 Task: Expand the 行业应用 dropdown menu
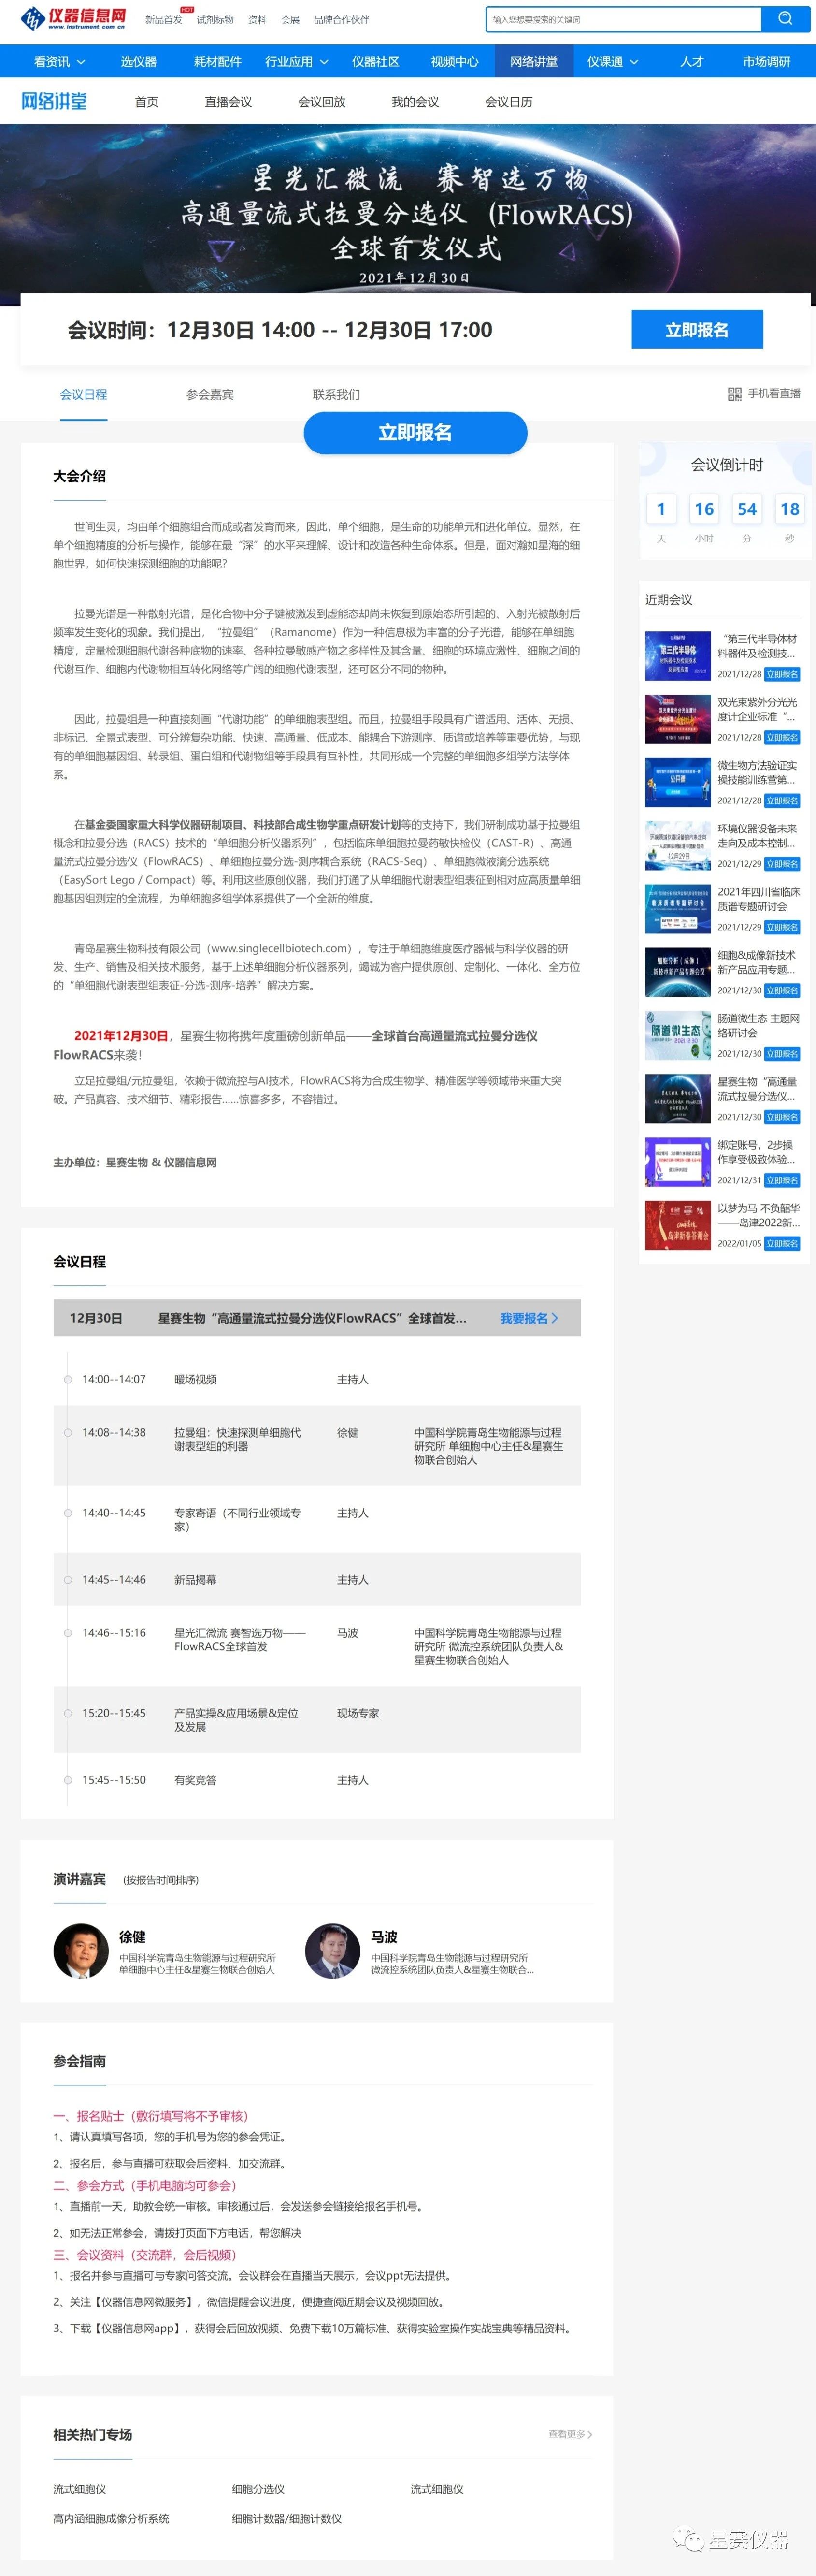click(297, 61)
